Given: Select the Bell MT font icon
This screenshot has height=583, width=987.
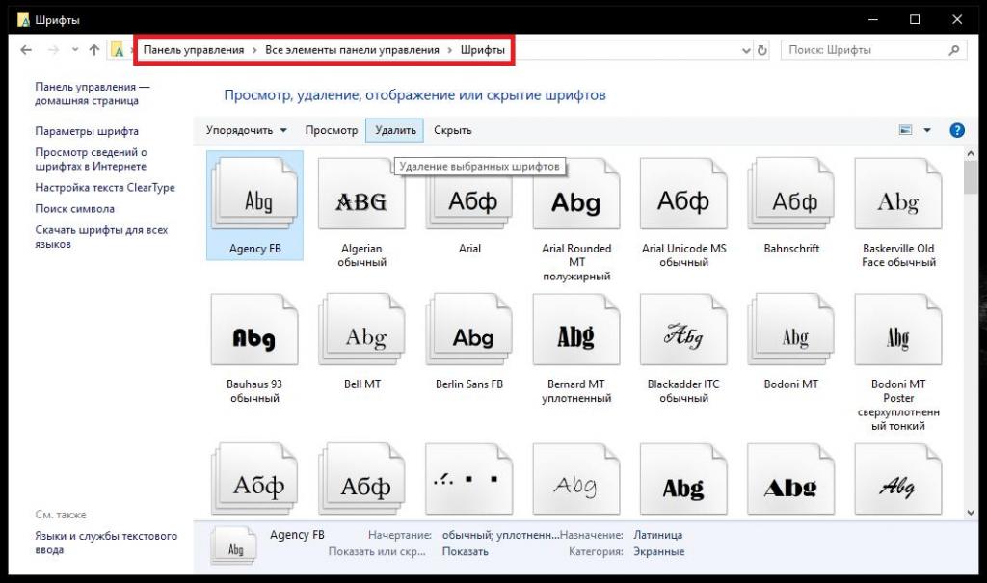Looking at the screenshot, I should tap(362, 330).
